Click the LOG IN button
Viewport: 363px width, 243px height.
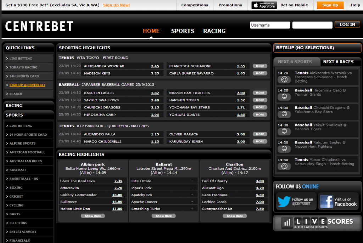point(347,24)
